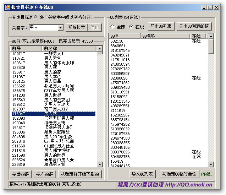Sort by the 群名称 column header
This screenshot has height=195, width=226.
coord(68,48)
